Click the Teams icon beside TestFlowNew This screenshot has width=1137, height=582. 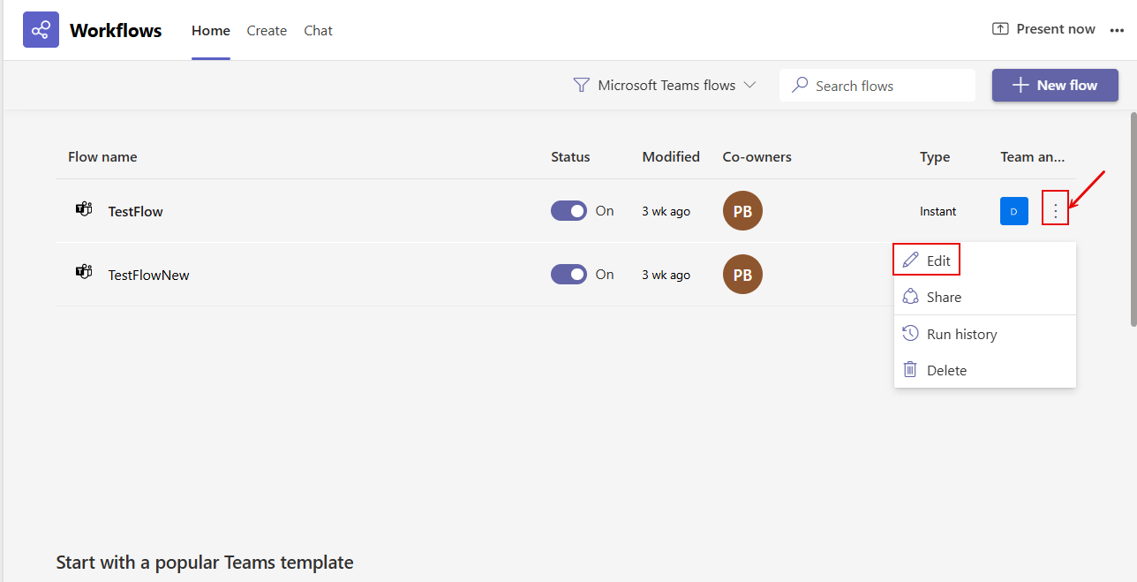[84, 273]
